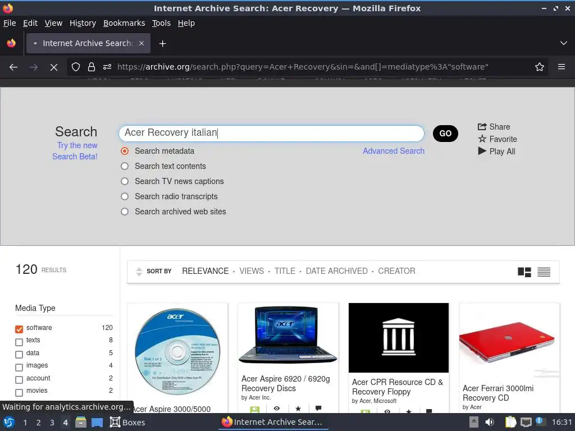Open the volume control in tray

click(490, 422)
